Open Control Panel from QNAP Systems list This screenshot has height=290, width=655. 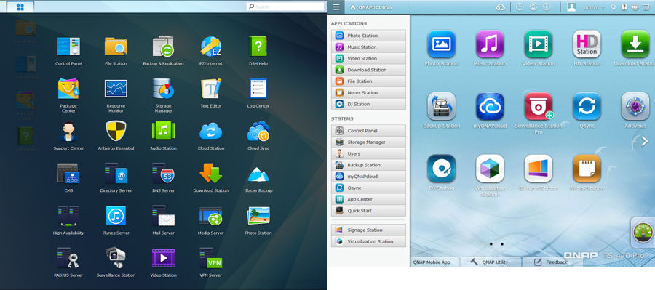coord(368,131)
